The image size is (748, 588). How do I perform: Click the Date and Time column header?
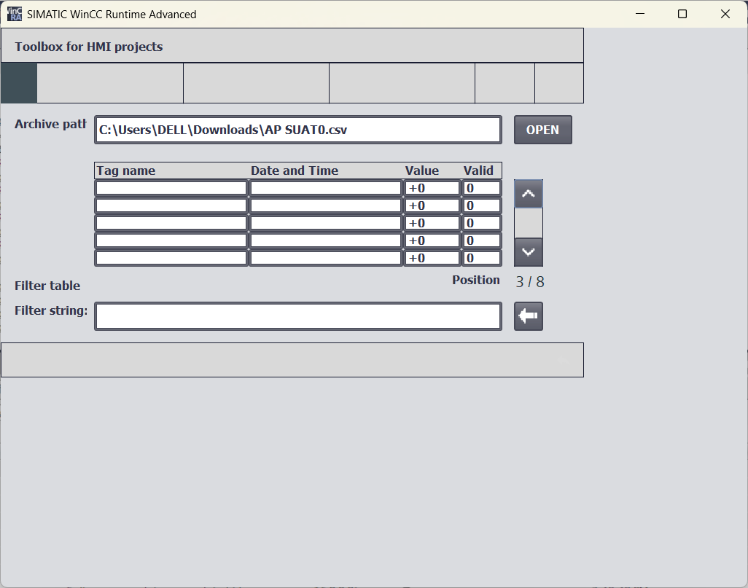pos(295,170)
